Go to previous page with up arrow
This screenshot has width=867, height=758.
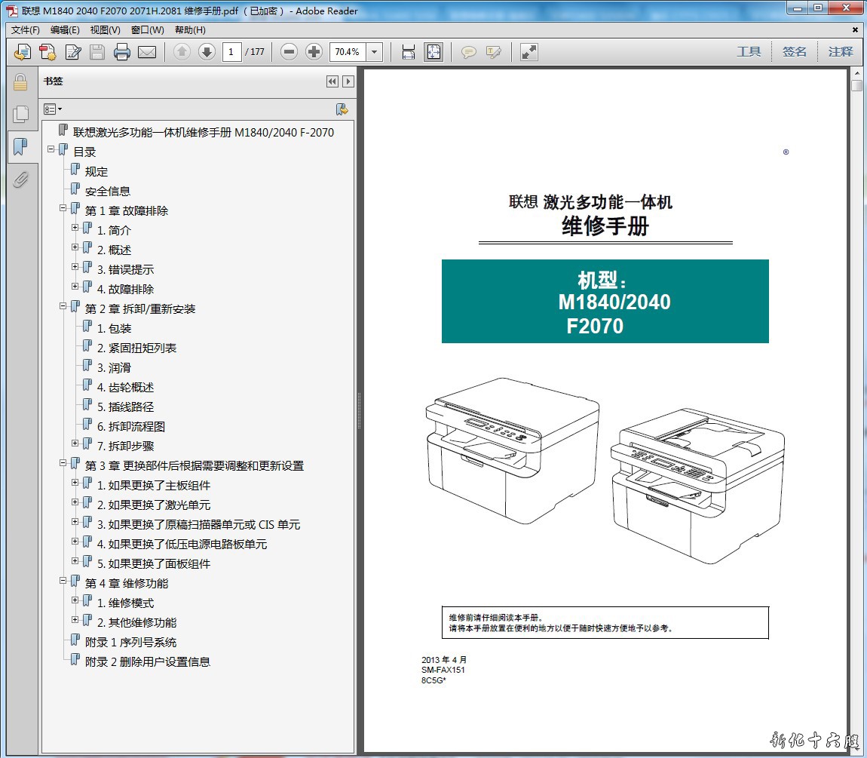182,52
